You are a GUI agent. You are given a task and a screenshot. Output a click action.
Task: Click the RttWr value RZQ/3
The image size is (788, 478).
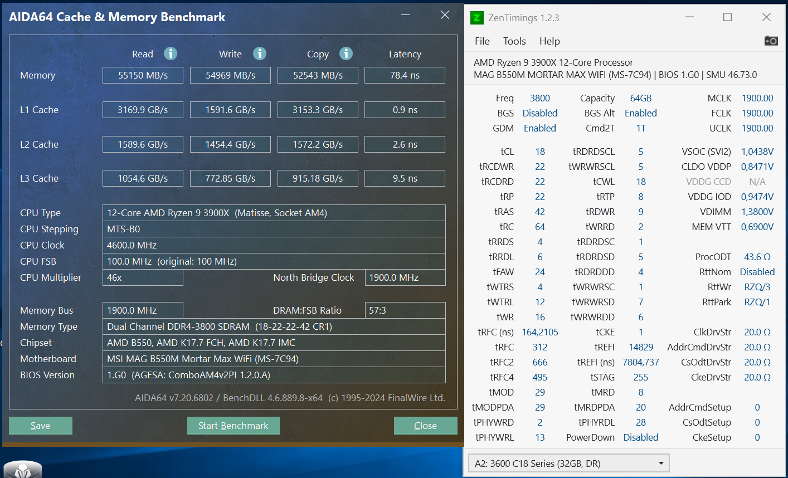coord(757,287)
